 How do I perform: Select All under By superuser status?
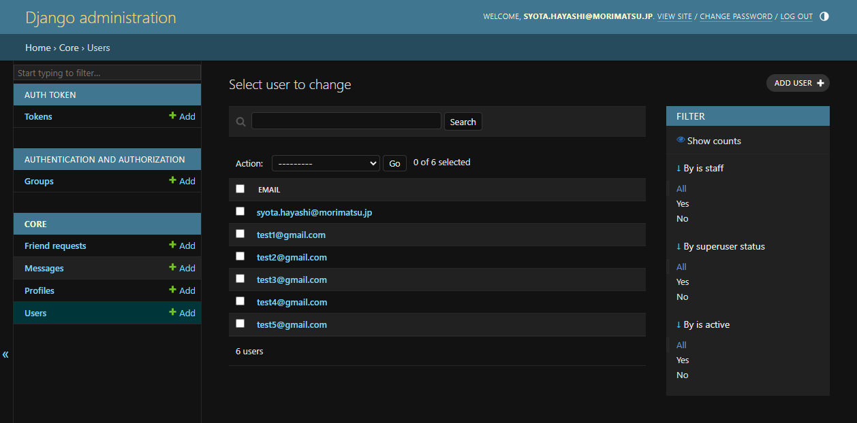click(x=681, y=267)
